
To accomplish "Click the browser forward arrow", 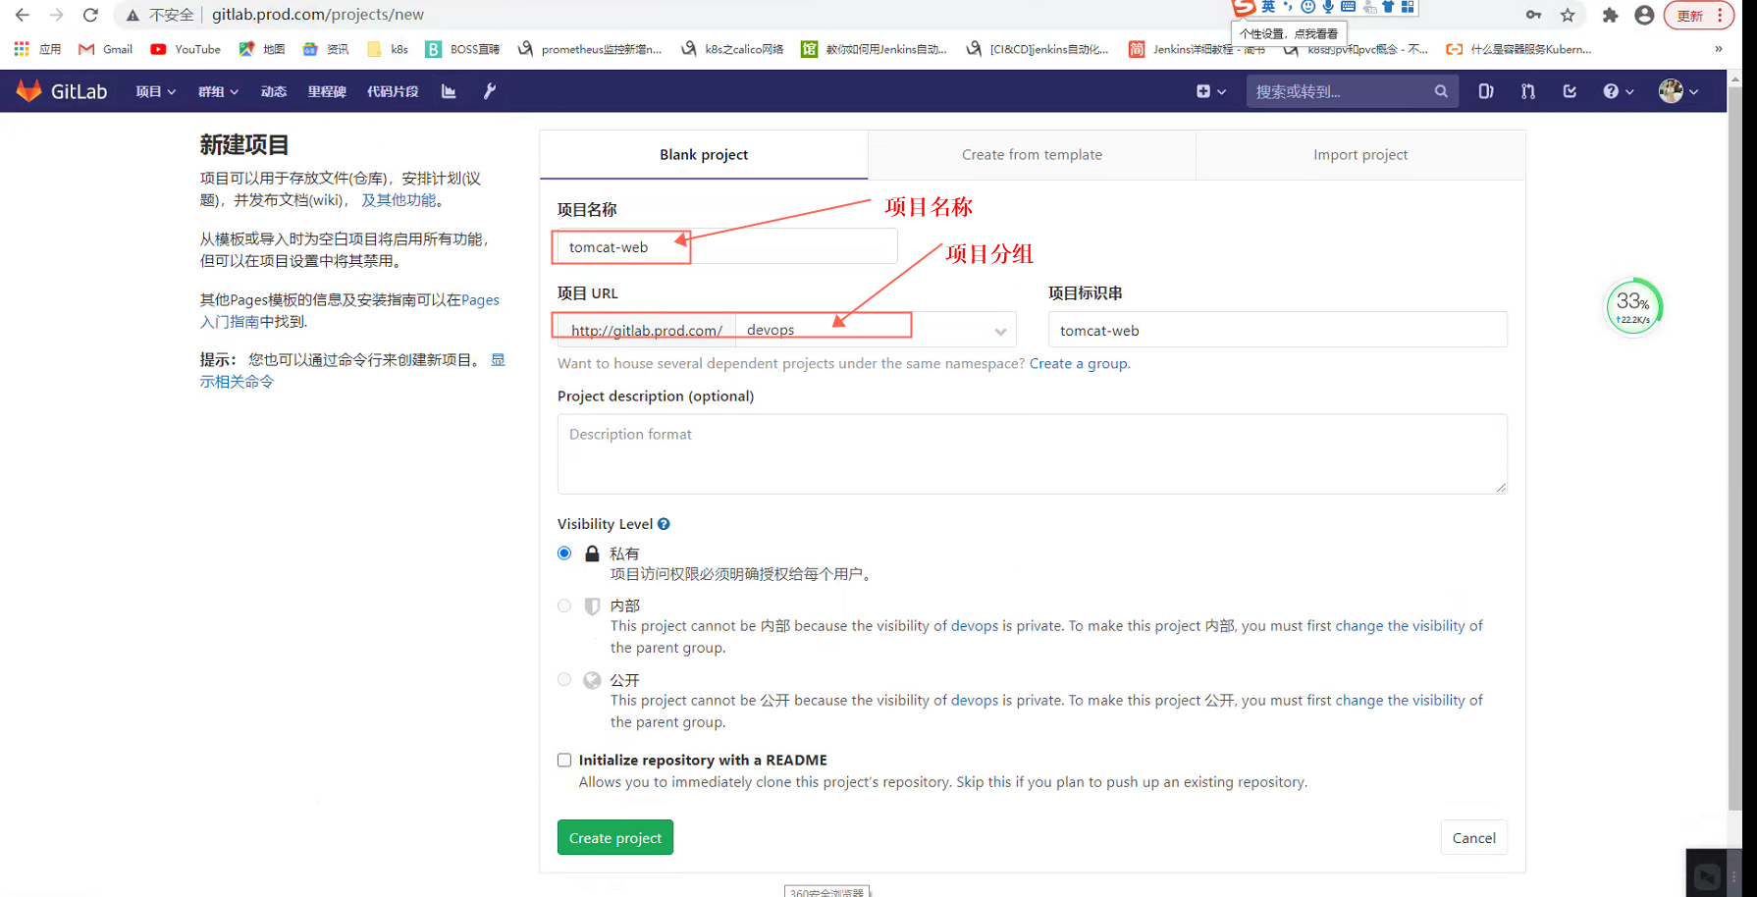I will 56,15.
